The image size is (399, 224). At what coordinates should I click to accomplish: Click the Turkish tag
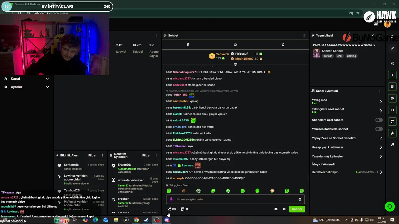coord(328,56)
